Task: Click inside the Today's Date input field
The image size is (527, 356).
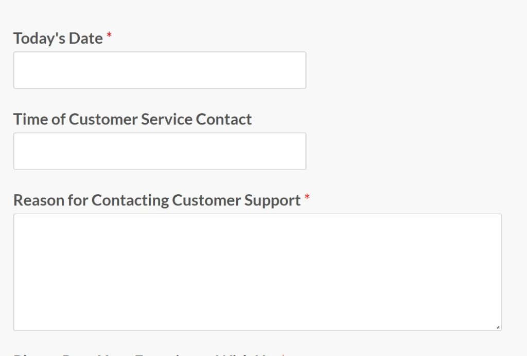Action: pos(160,69)
